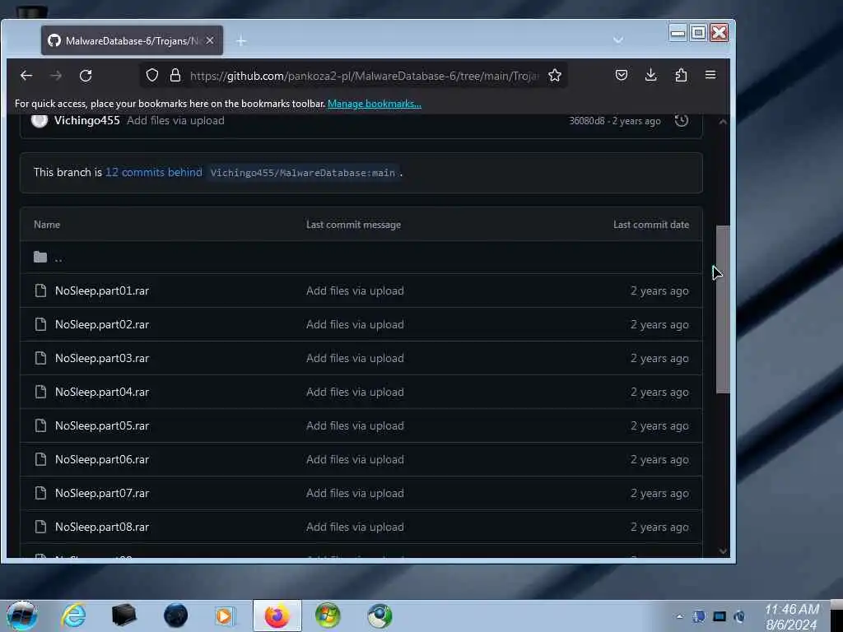The height and width of the screenshot is (632, 843).
Task: Open the Save to Pocket icon
Action: pos(621,75)
